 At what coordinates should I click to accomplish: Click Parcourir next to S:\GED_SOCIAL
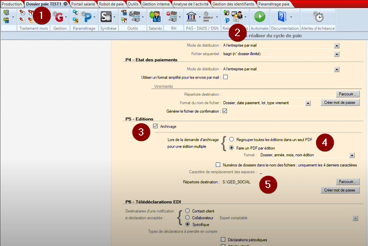coord(348,181)
